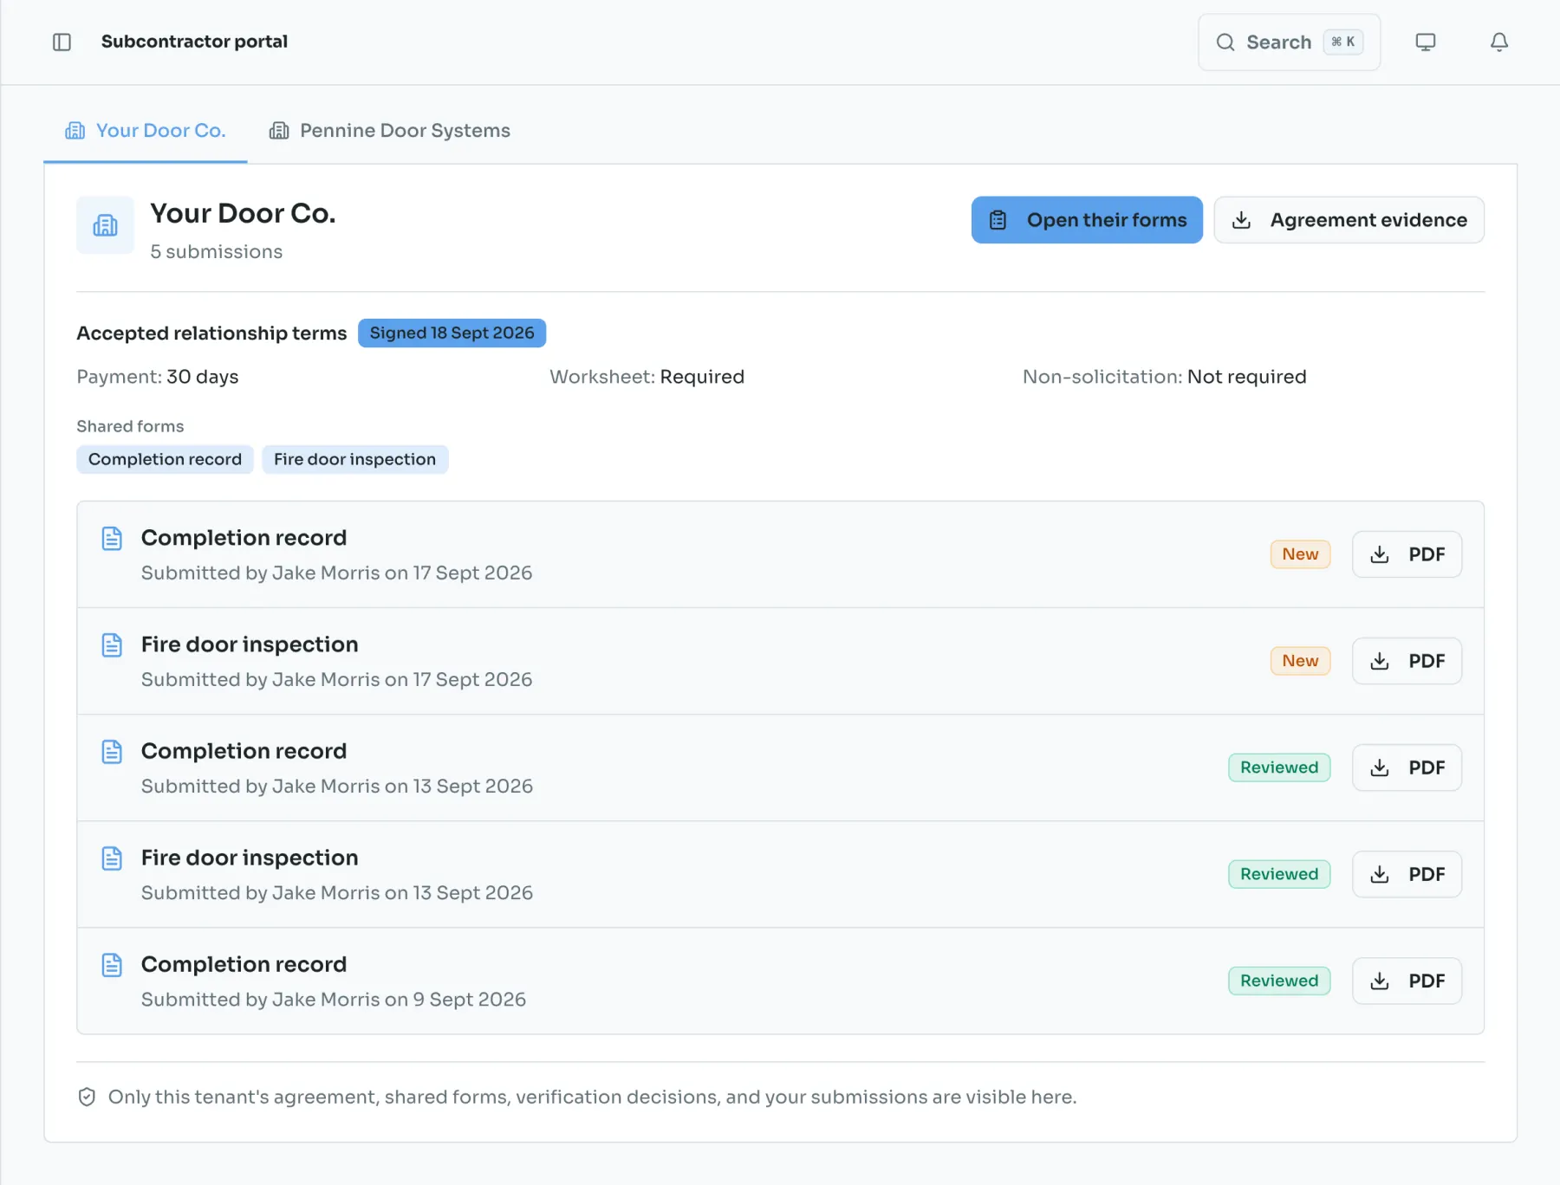Click Open their forms button
This screenshot has width=1560, height=1185.
pyautogui.click(x=1087, y=220)
